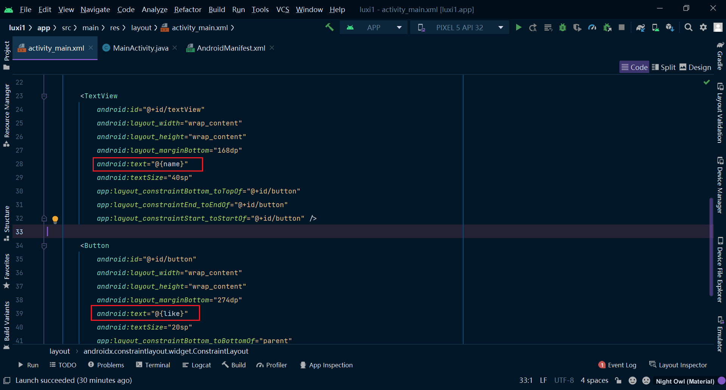
Task: Run the app with green play button
Action: pos(518,27)
